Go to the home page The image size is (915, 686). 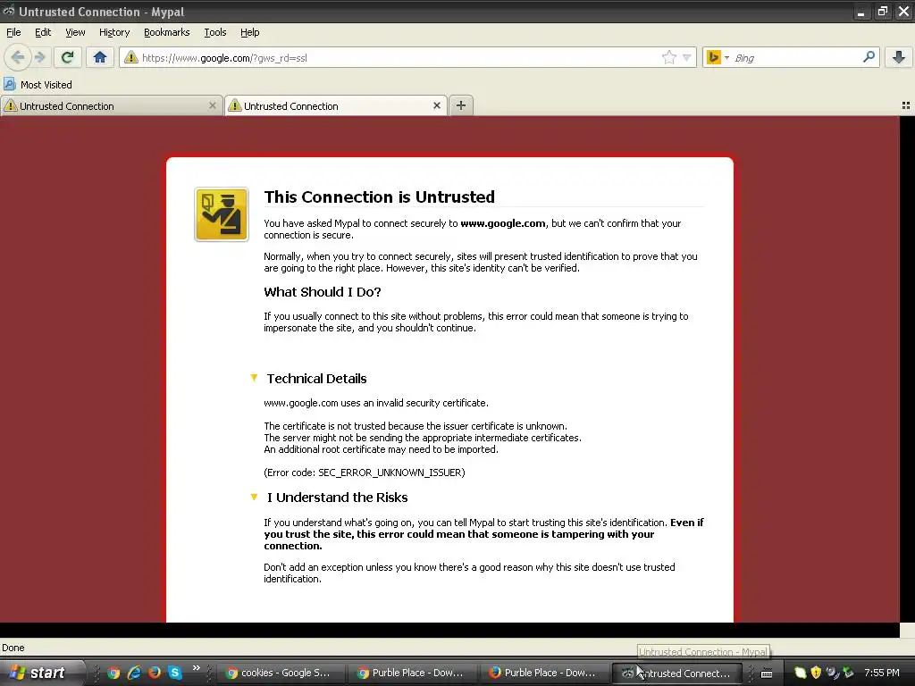[100, 57]
